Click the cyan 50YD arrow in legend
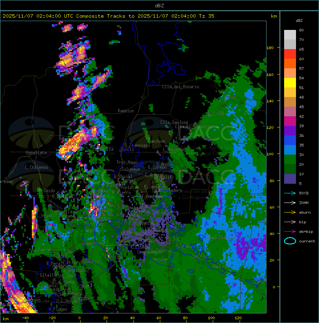This screenshot has width=319, height=323. [x=290, y=193]
